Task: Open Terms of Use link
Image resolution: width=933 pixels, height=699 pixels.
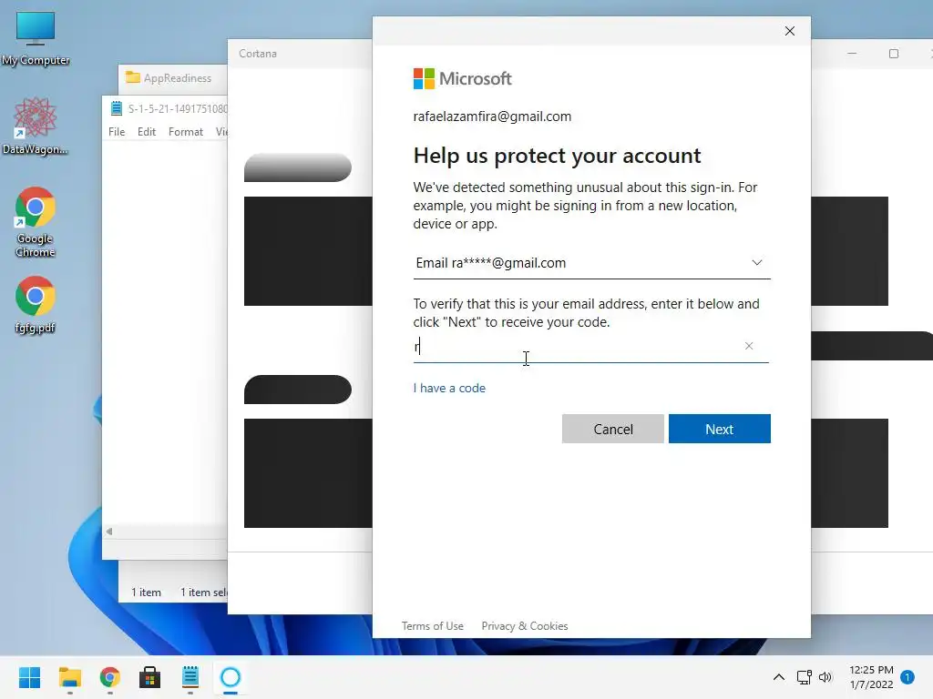Action: pyautogui.click(x=433, y=626)
